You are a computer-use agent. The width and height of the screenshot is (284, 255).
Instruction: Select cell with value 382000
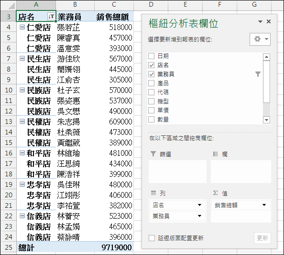(x=114, y=205)
